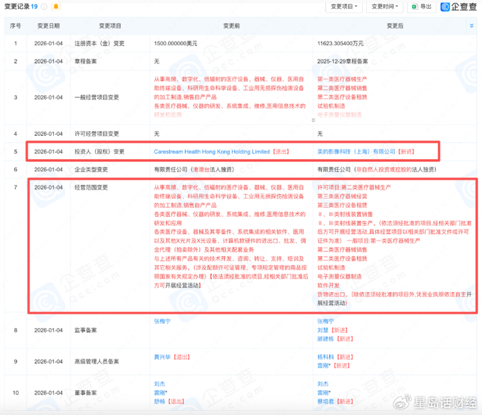
Task: Expand truncated text in row 3
Action: click(x=313, y=120)
